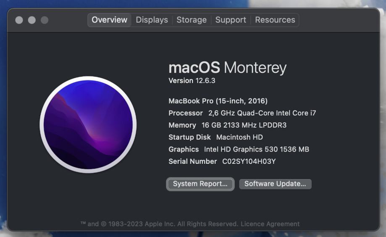Click Version 12.6.3 to reveal build
The image size is (386, 237).
(192, 81)
